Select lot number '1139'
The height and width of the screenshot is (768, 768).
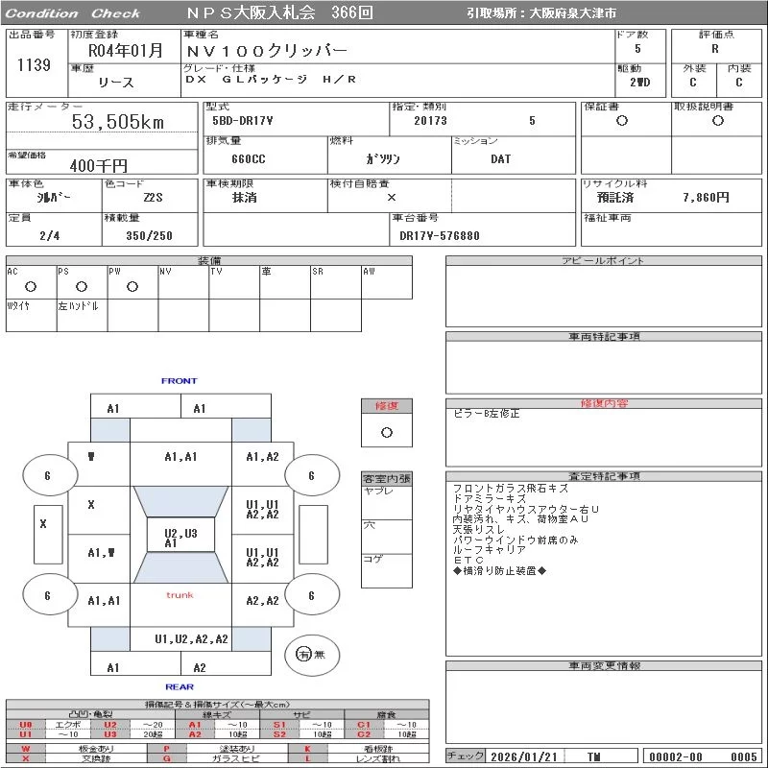(34, 64)
